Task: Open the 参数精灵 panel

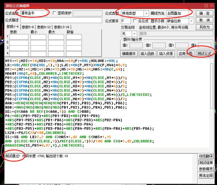Action: [206, 169]
